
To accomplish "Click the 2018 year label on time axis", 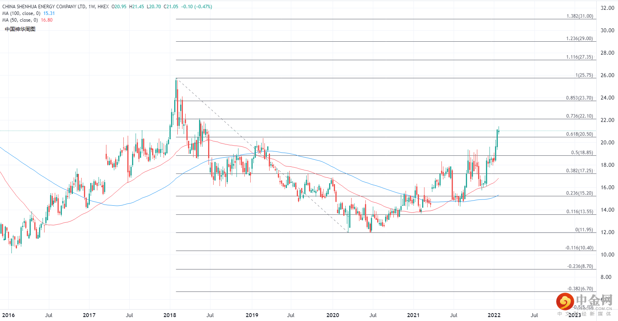I will point(170,315).
